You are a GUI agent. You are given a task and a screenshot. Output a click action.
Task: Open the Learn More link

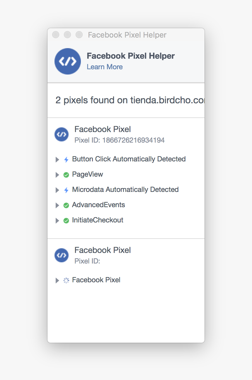pos(105,67)
